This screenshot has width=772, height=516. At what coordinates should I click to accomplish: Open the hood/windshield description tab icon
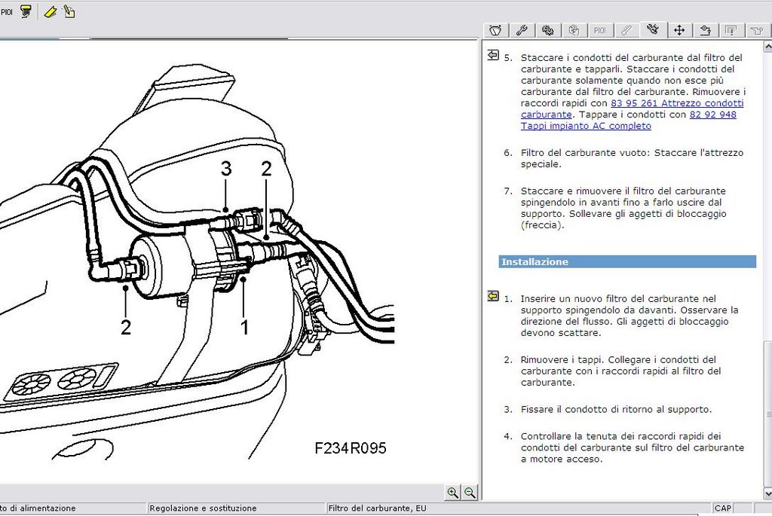pos(496,30)
